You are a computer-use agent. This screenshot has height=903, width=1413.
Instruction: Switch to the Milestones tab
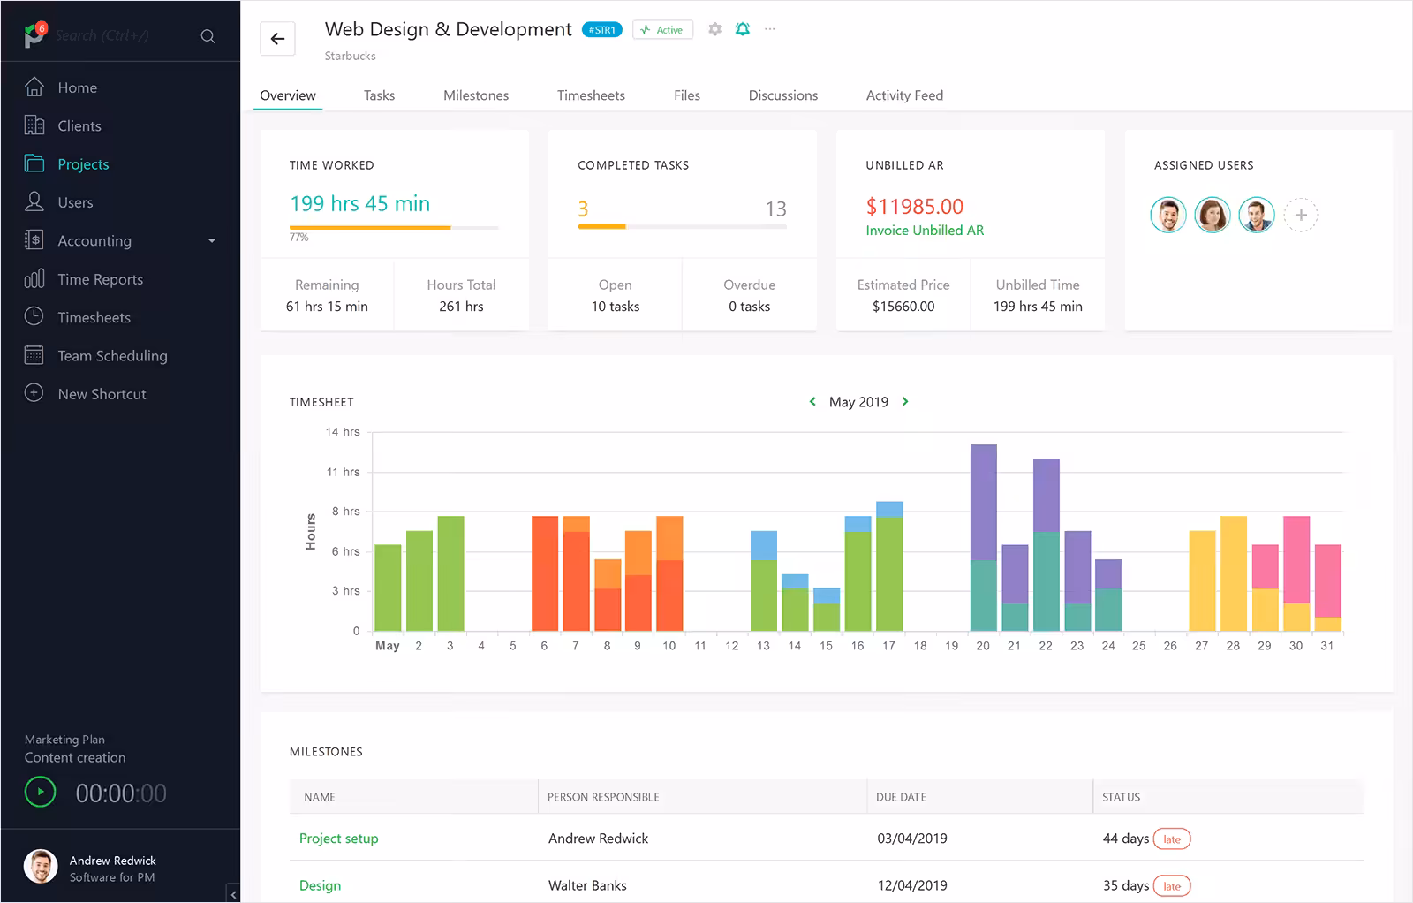(x=475, y=95)
